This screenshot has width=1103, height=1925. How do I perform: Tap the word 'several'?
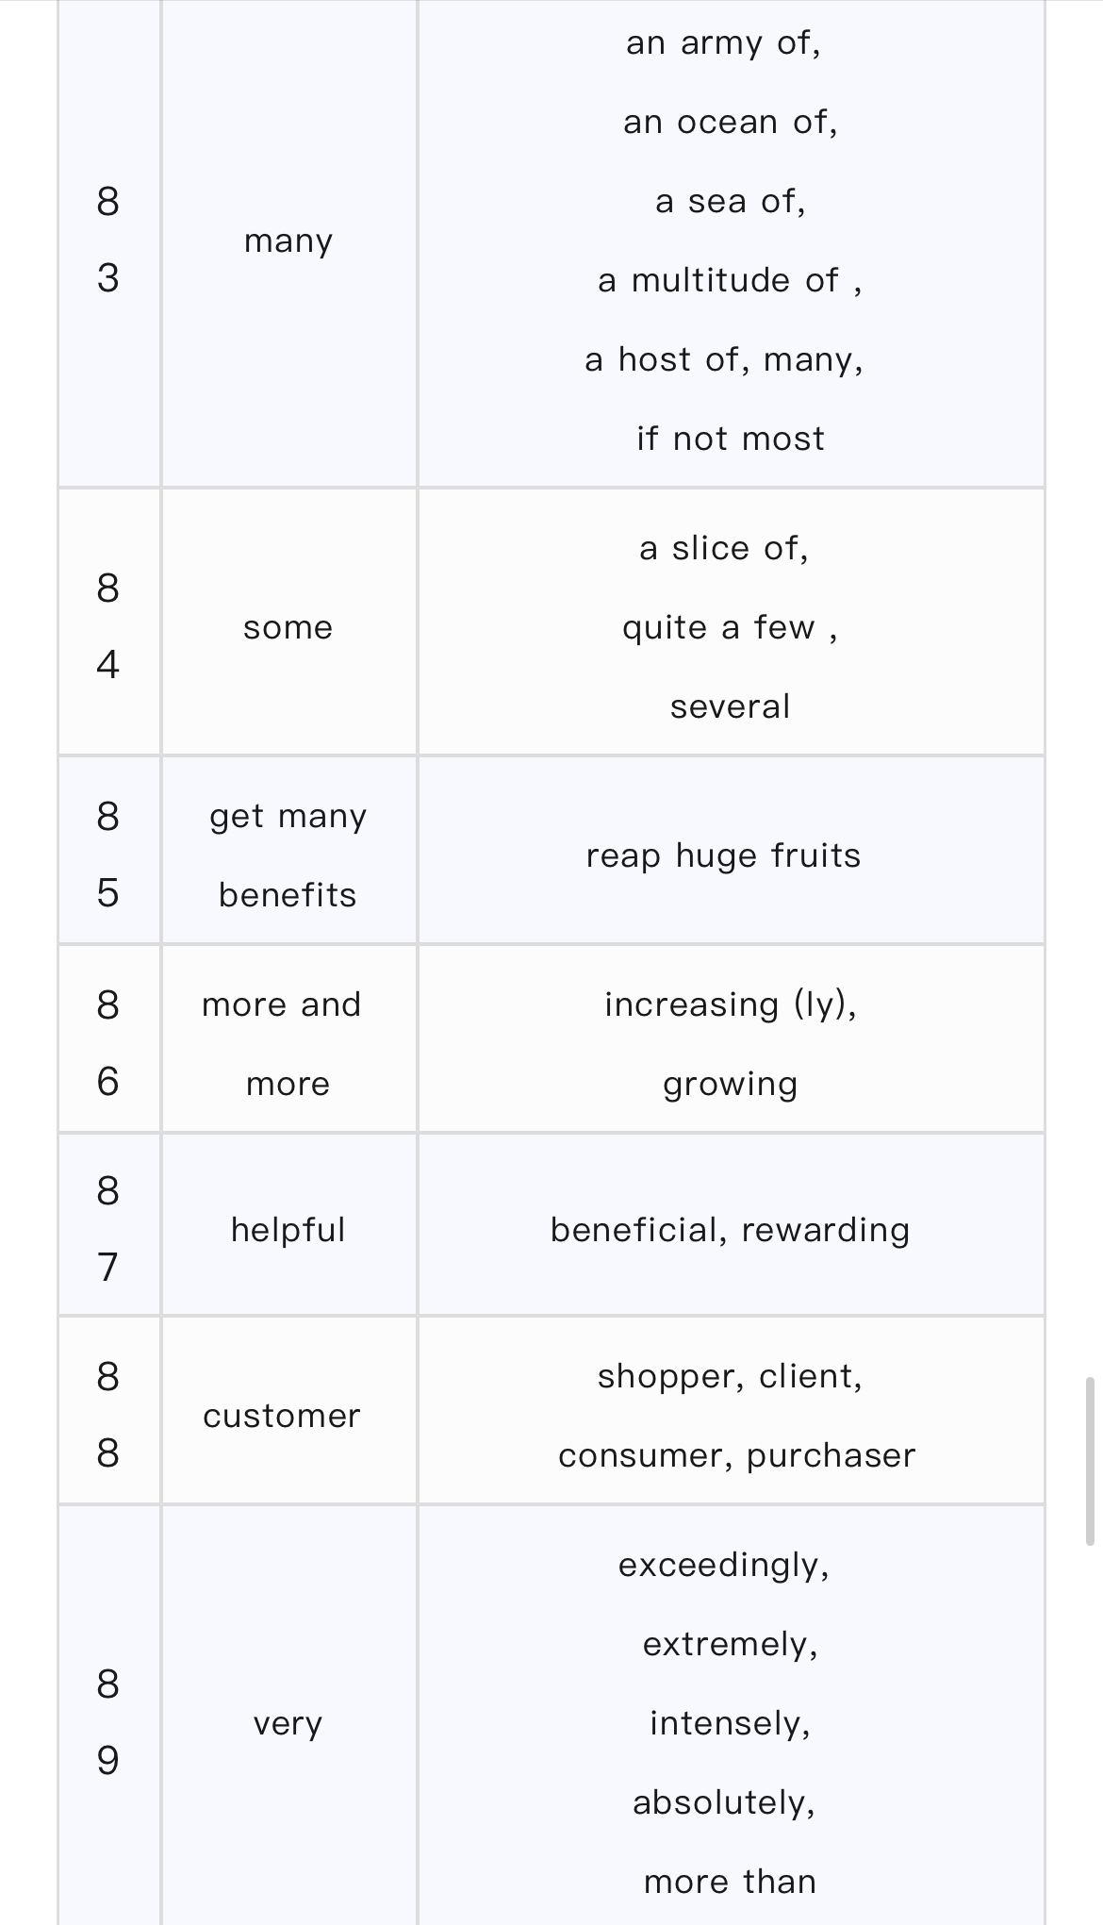point(731,706)
